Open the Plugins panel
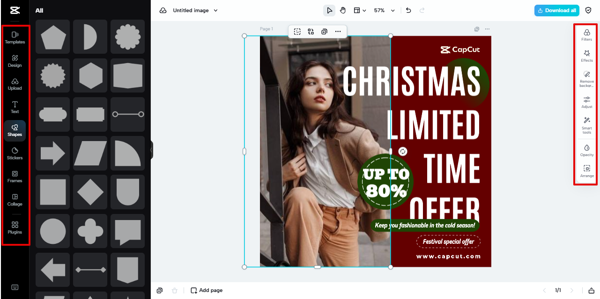600x299 pixels. (x=15, y=228)
